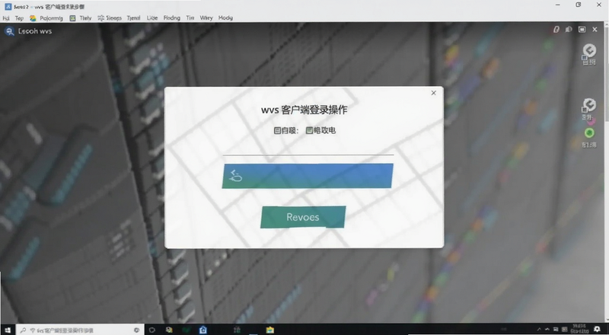Toggle the first checkbox under the dialog title

[277, 131]
